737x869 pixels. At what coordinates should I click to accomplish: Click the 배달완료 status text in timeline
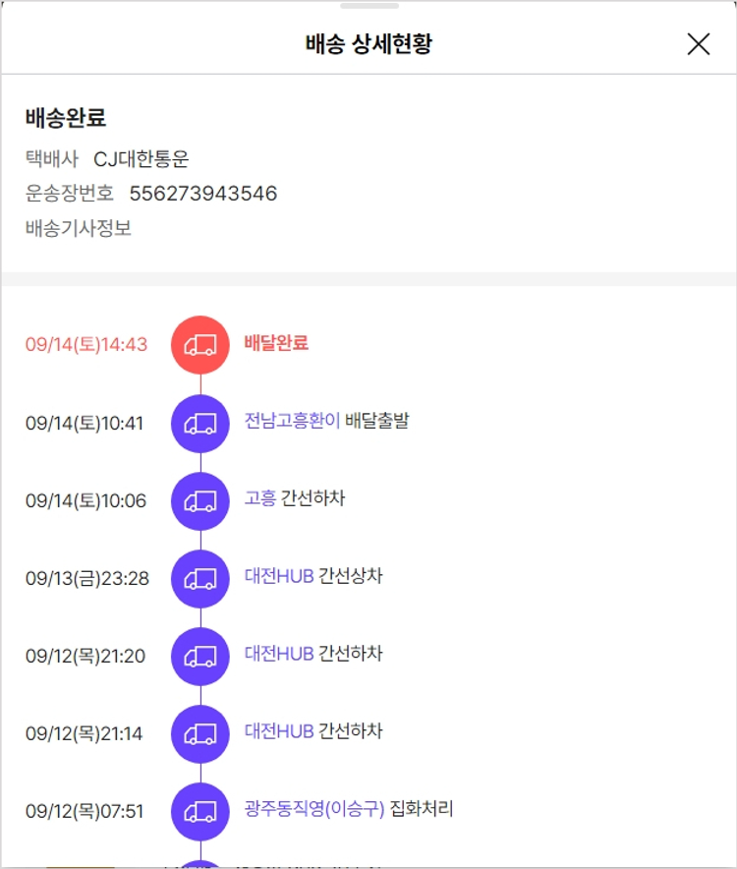click(x=276, y=343)
